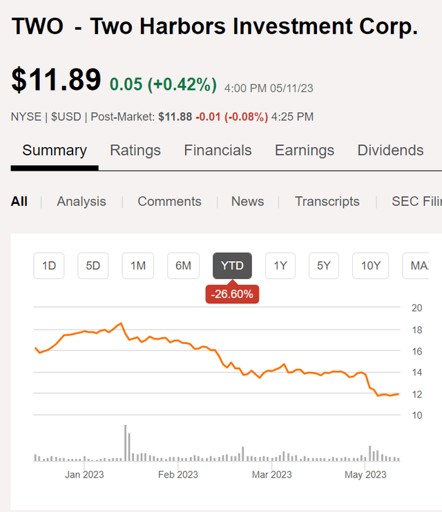
Task: Show the 10Y chart range
Action: (x=370, y=265)
